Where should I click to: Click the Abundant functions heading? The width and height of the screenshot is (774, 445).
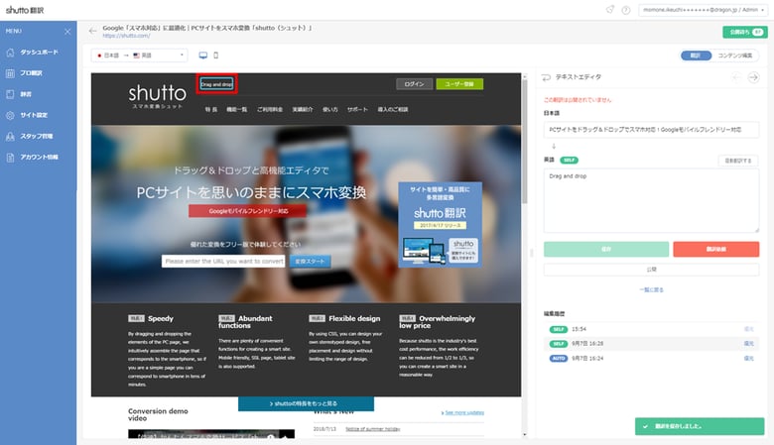(x=245, y=322)
